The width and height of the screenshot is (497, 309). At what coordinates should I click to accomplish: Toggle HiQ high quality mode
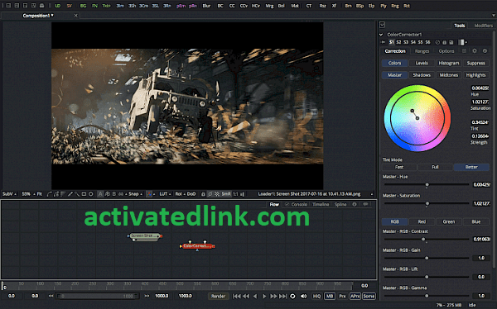[316, 296]
